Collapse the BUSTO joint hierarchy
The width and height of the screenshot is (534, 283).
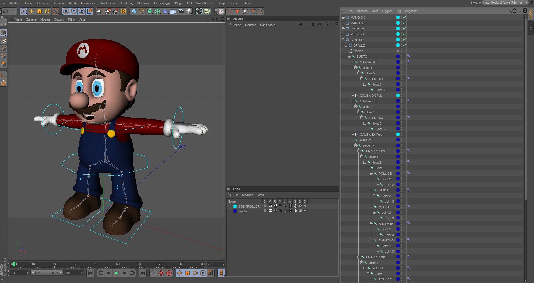pyautogui.click(x=349, y=57)
